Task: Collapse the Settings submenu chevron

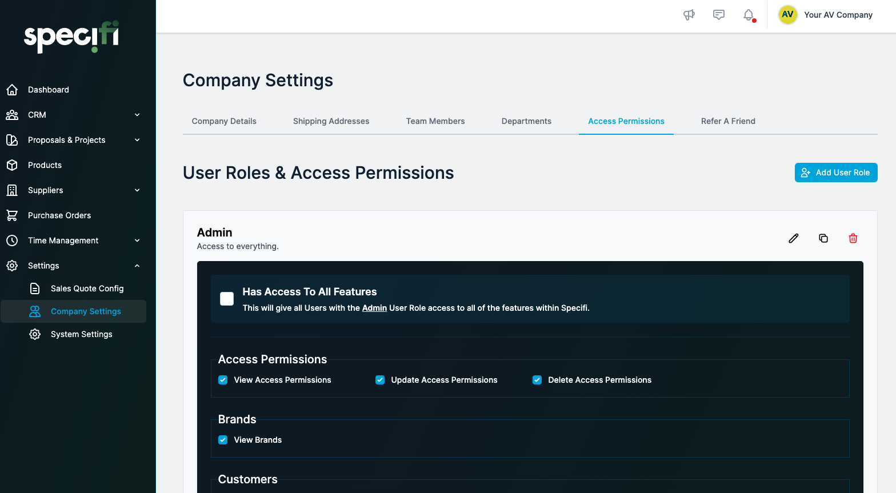Action: (x=137, y=266)
